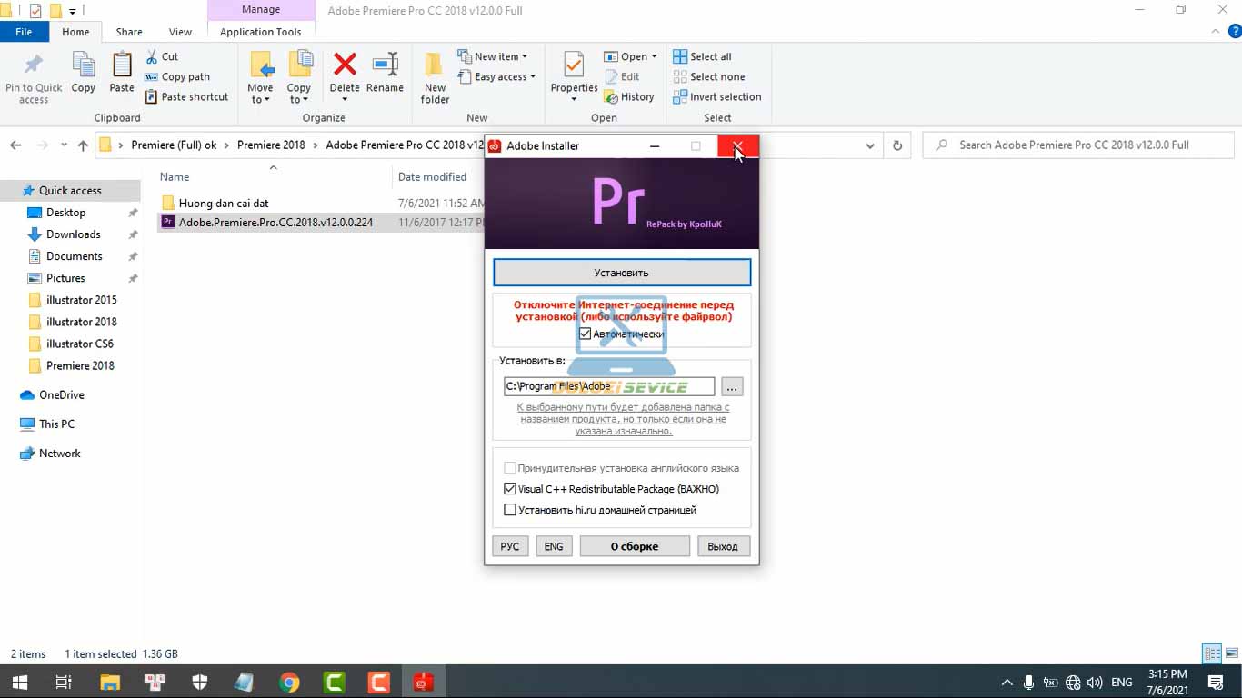Switch installer language with ENG button
This screenshot has height=698, width=1242.
(554, 546)
